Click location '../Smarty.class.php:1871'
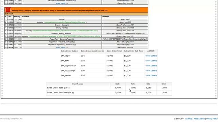218x122 pixels. [x=125, y=36]
